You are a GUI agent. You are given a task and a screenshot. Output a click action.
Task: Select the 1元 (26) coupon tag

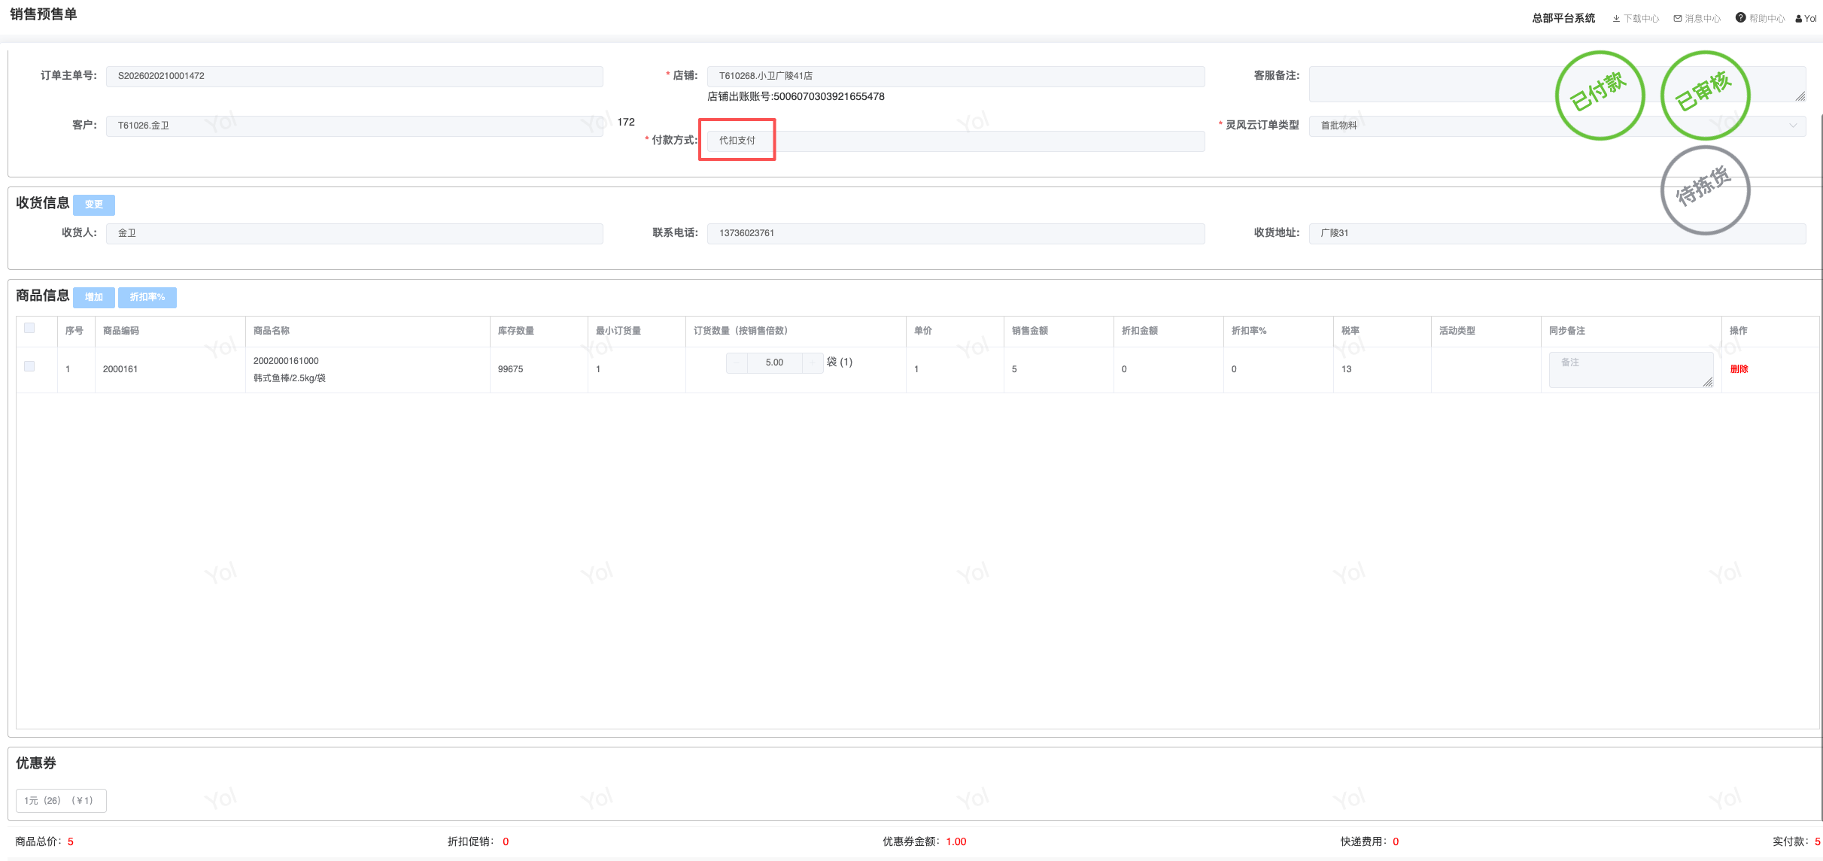60,800
